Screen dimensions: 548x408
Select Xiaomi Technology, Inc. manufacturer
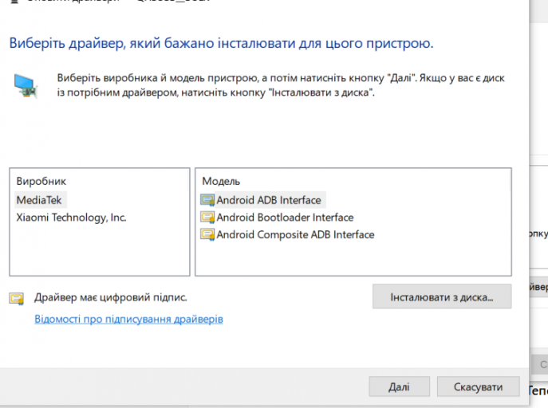click(x=71, y=218)
